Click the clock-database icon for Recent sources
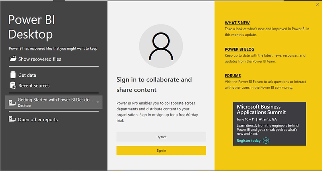322x171 pixels. (x=13, y=85)
